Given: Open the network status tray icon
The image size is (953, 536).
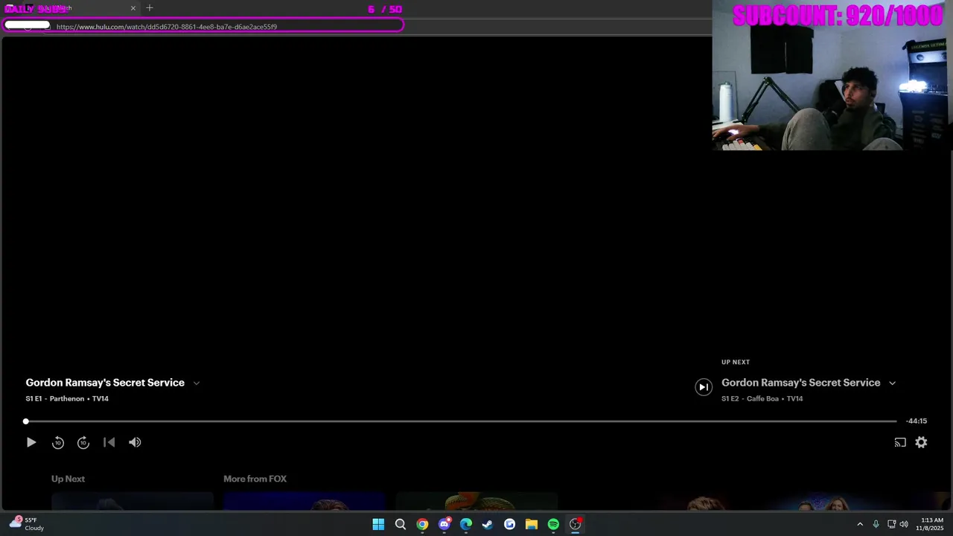Looking at the screenshot, I should click(891, 524).
